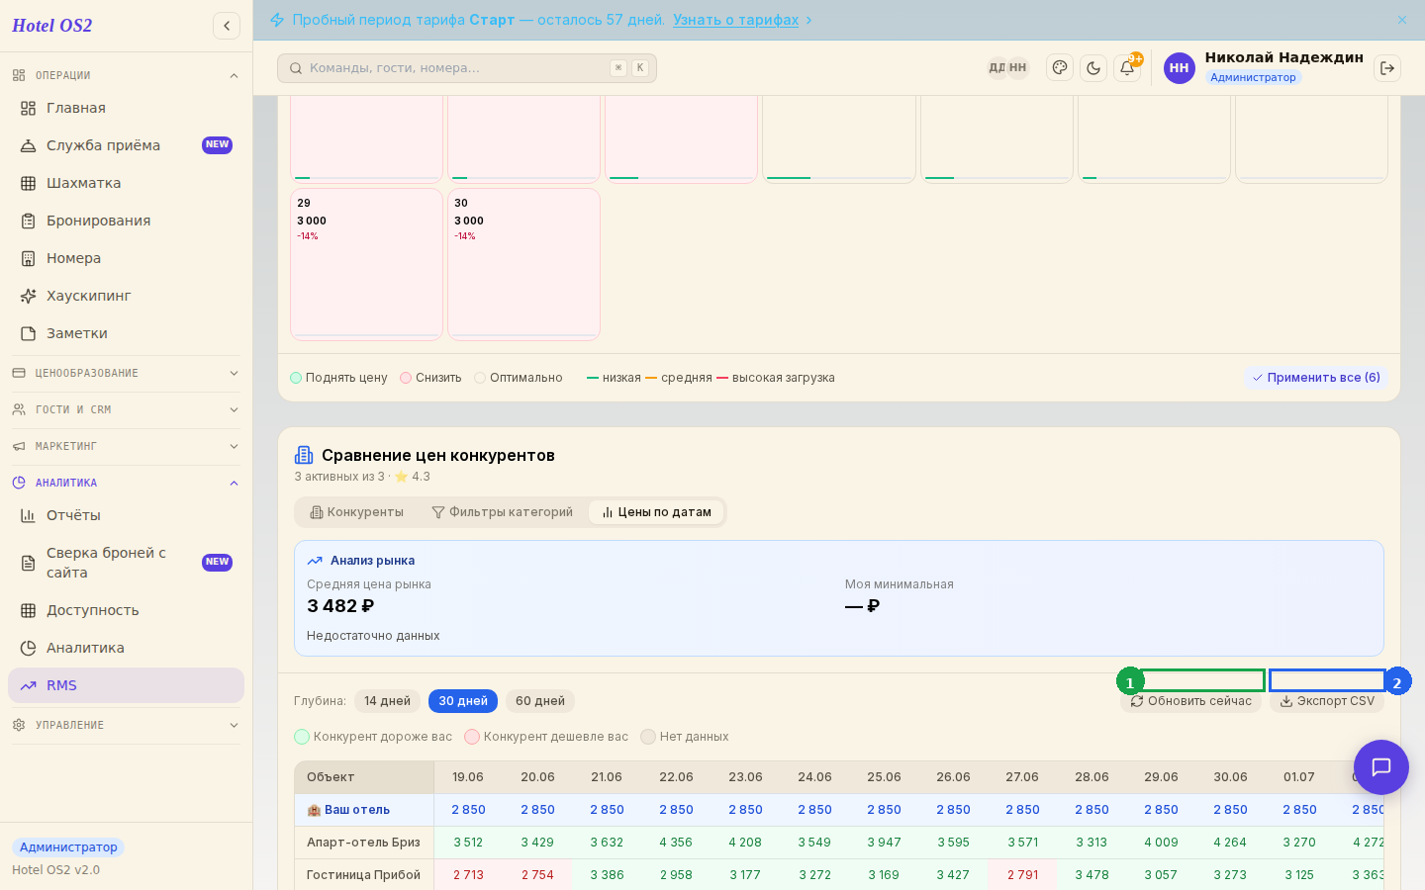Viewport: 1425px width, 890px height.
Task: Open the notifications bell
Action: (x=1127, y=68)
